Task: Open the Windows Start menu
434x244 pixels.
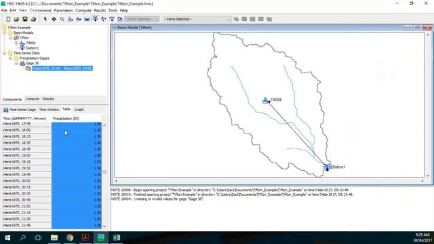Action: [7, 238]
